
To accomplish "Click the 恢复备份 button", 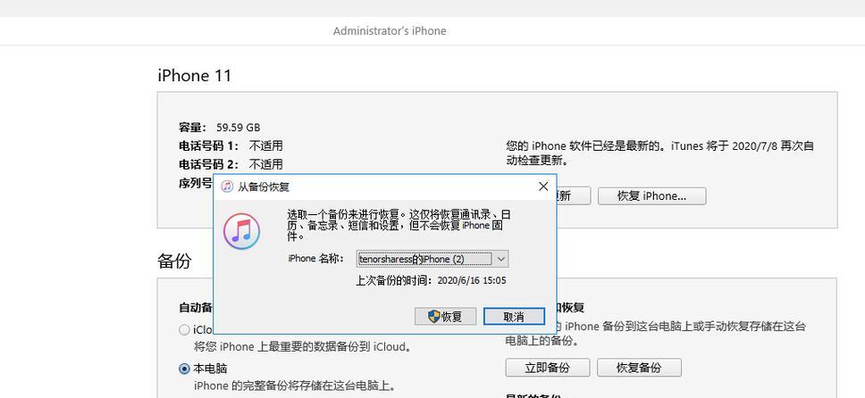I will coord(639,368).
